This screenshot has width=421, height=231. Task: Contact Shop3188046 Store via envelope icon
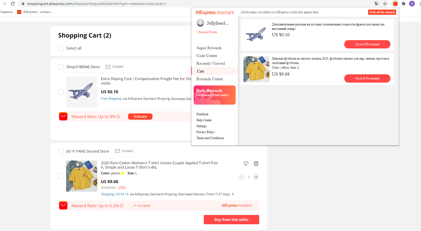pos(108,67)
